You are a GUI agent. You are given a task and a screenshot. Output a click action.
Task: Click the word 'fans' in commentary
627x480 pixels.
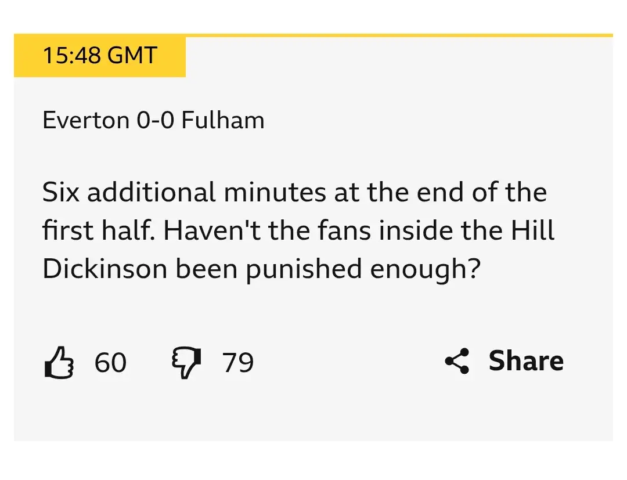(x=345, y=231)
